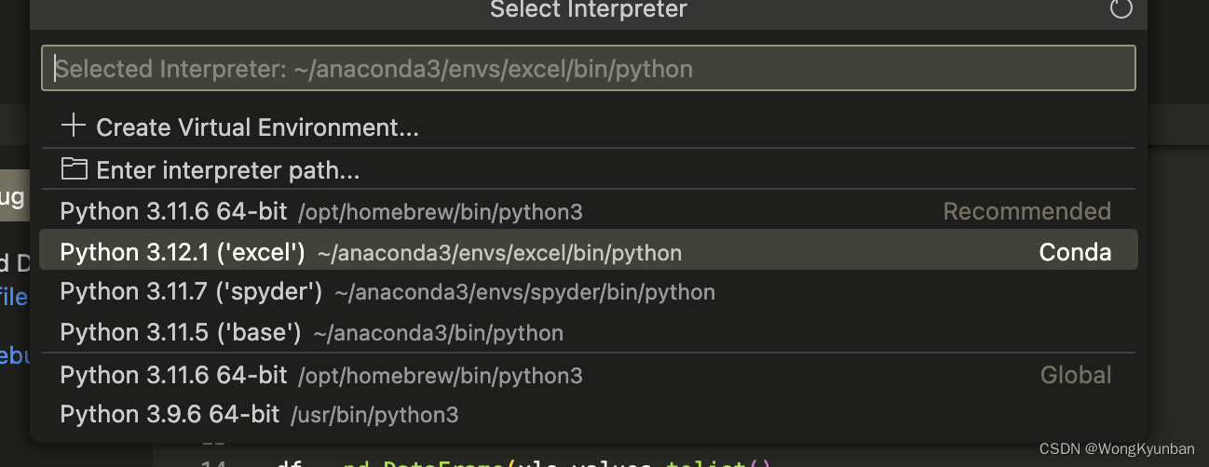Select Python 3.12.1 ('excel') Conda interpreter

tap(589, 252)
